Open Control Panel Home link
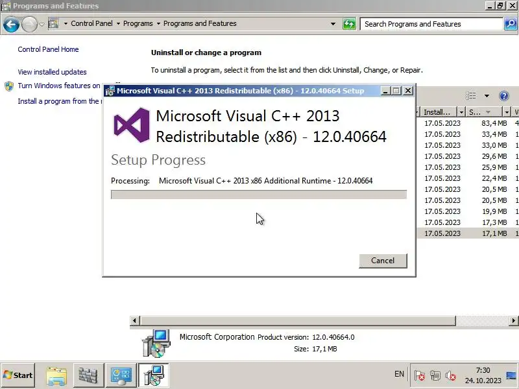The height and width of the screenshot is (389, 519). pyautogui.click(x=48, y=49)
